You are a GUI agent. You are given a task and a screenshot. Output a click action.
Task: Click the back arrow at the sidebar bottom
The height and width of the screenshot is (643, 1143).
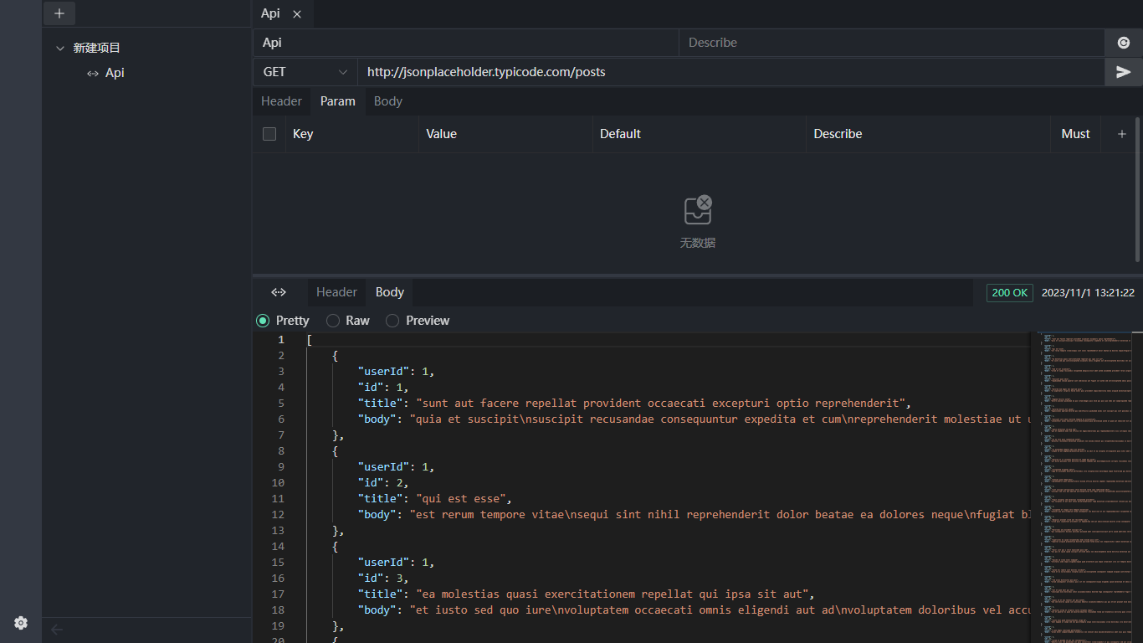(57, 630)
